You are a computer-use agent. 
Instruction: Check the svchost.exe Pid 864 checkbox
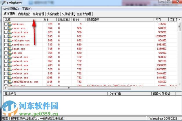[6, 57]
